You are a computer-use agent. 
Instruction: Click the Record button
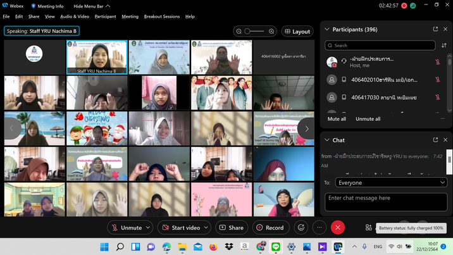tap(270, 227)
